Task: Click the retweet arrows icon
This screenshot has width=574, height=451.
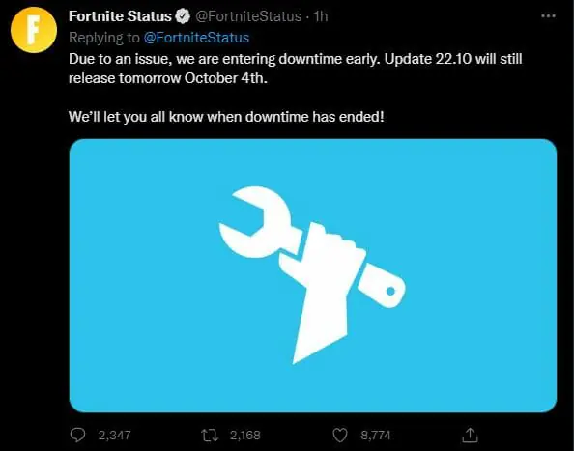Action: click(x=210, y=436)
